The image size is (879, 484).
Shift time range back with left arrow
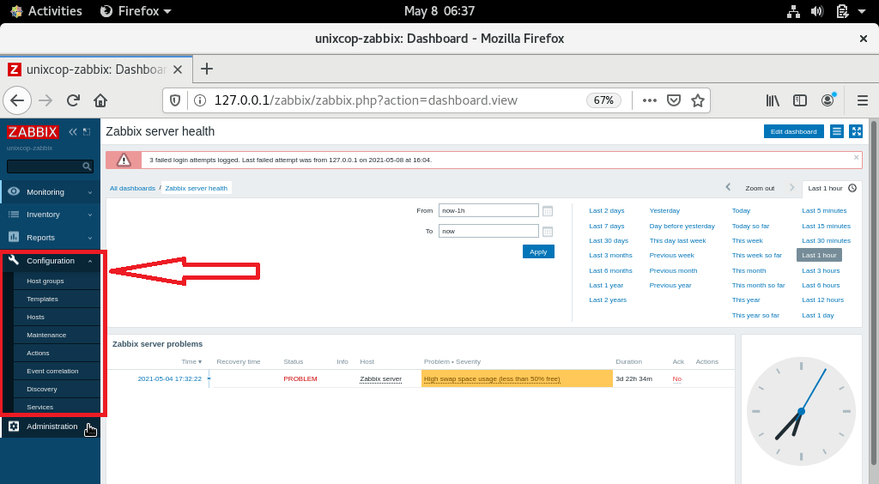coord(728,187)
